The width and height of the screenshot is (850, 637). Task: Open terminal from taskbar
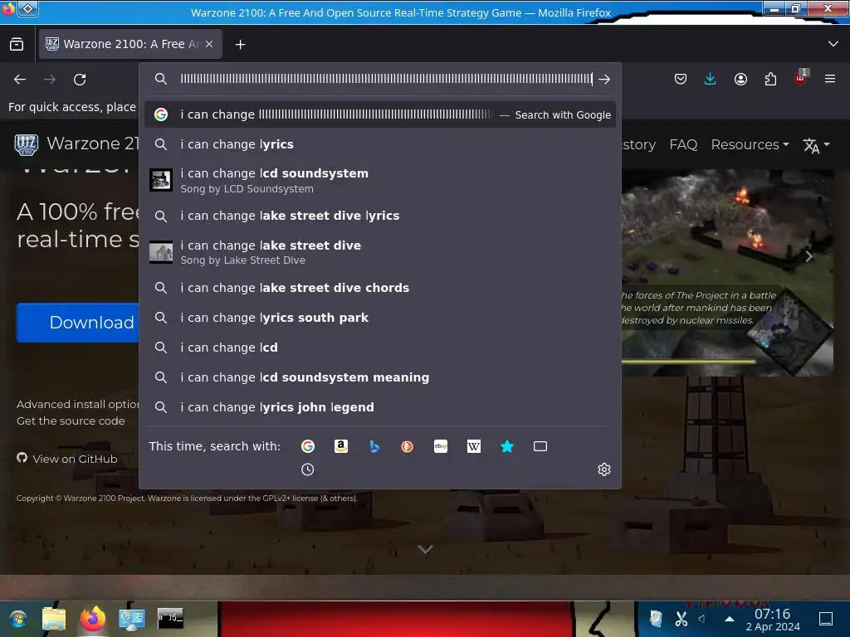[x=170, y=618]
